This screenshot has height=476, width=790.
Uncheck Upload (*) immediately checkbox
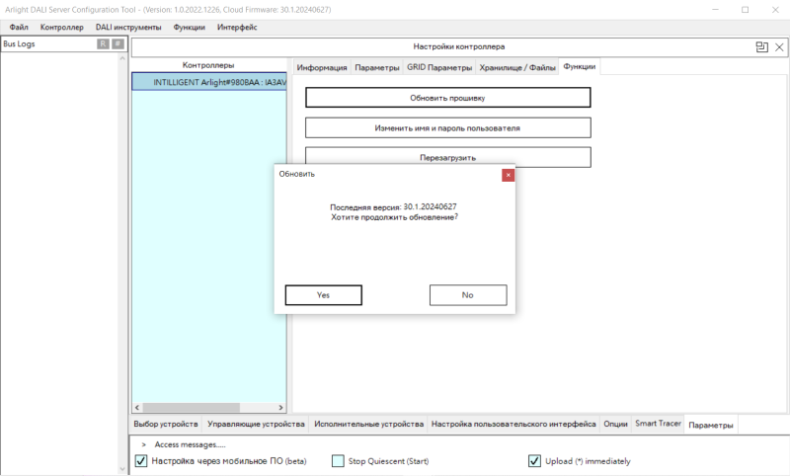pos(534,461)
